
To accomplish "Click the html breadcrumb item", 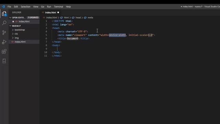I will pos(66,18).
